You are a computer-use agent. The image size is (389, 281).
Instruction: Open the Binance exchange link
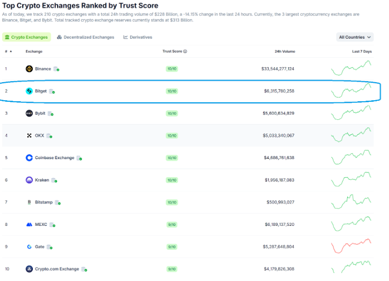[x=43, y=69]
